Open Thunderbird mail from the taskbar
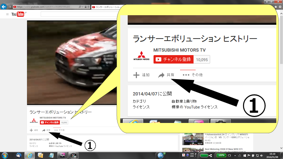 tap(19, 155)
